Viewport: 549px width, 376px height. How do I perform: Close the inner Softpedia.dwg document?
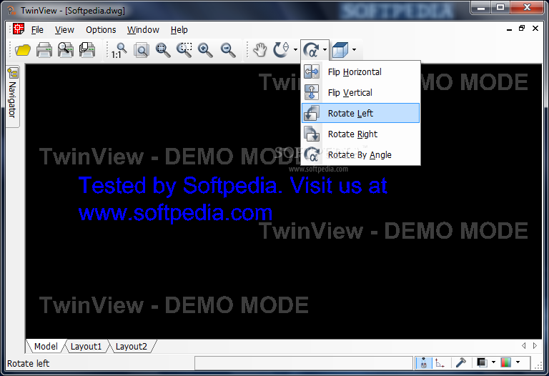(x=535, y=29)
